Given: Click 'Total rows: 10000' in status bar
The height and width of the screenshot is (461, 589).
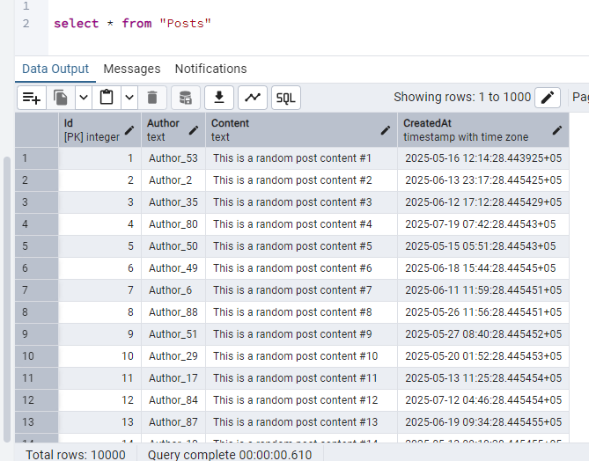Looking at the screenshot, I should (76, 455).
